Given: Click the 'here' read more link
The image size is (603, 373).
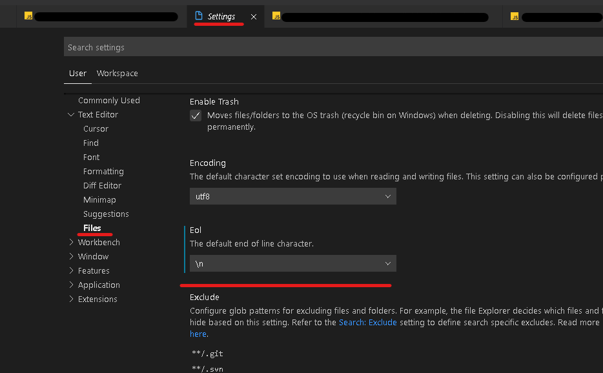Looking at the screenshot, I should point(198,334).
